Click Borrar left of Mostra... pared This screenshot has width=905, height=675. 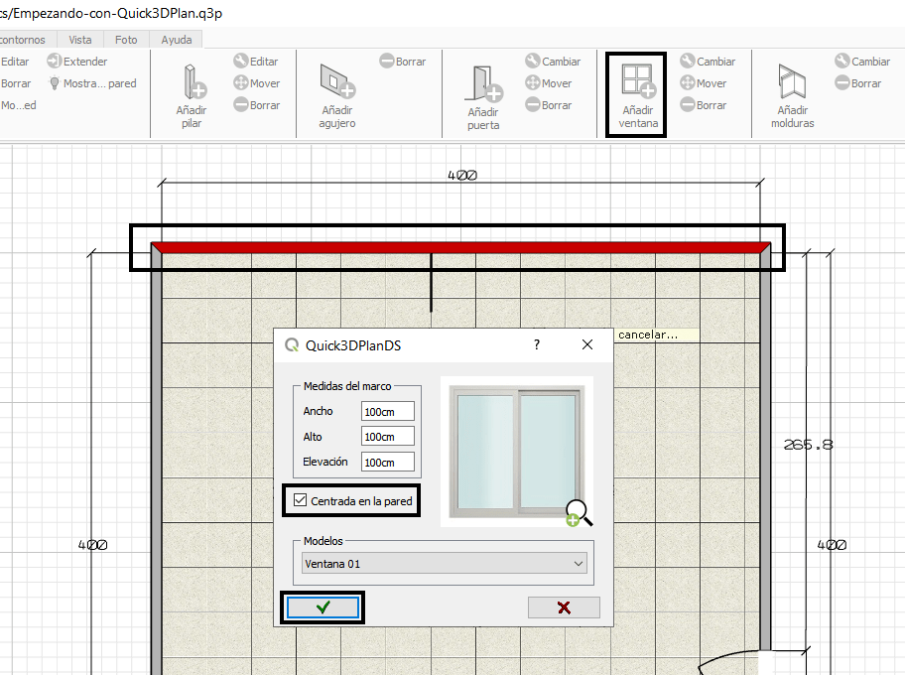[x=16, y=83]
